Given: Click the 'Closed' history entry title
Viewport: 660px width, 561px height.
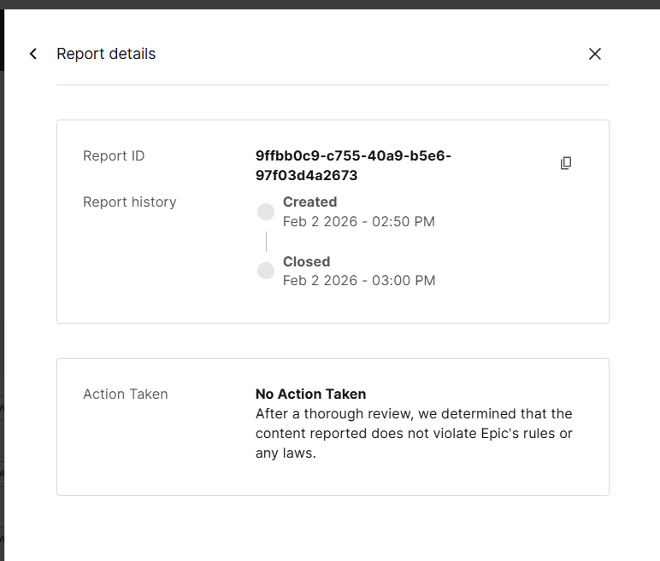Looking at the screenshot, I should coord(306,261).
